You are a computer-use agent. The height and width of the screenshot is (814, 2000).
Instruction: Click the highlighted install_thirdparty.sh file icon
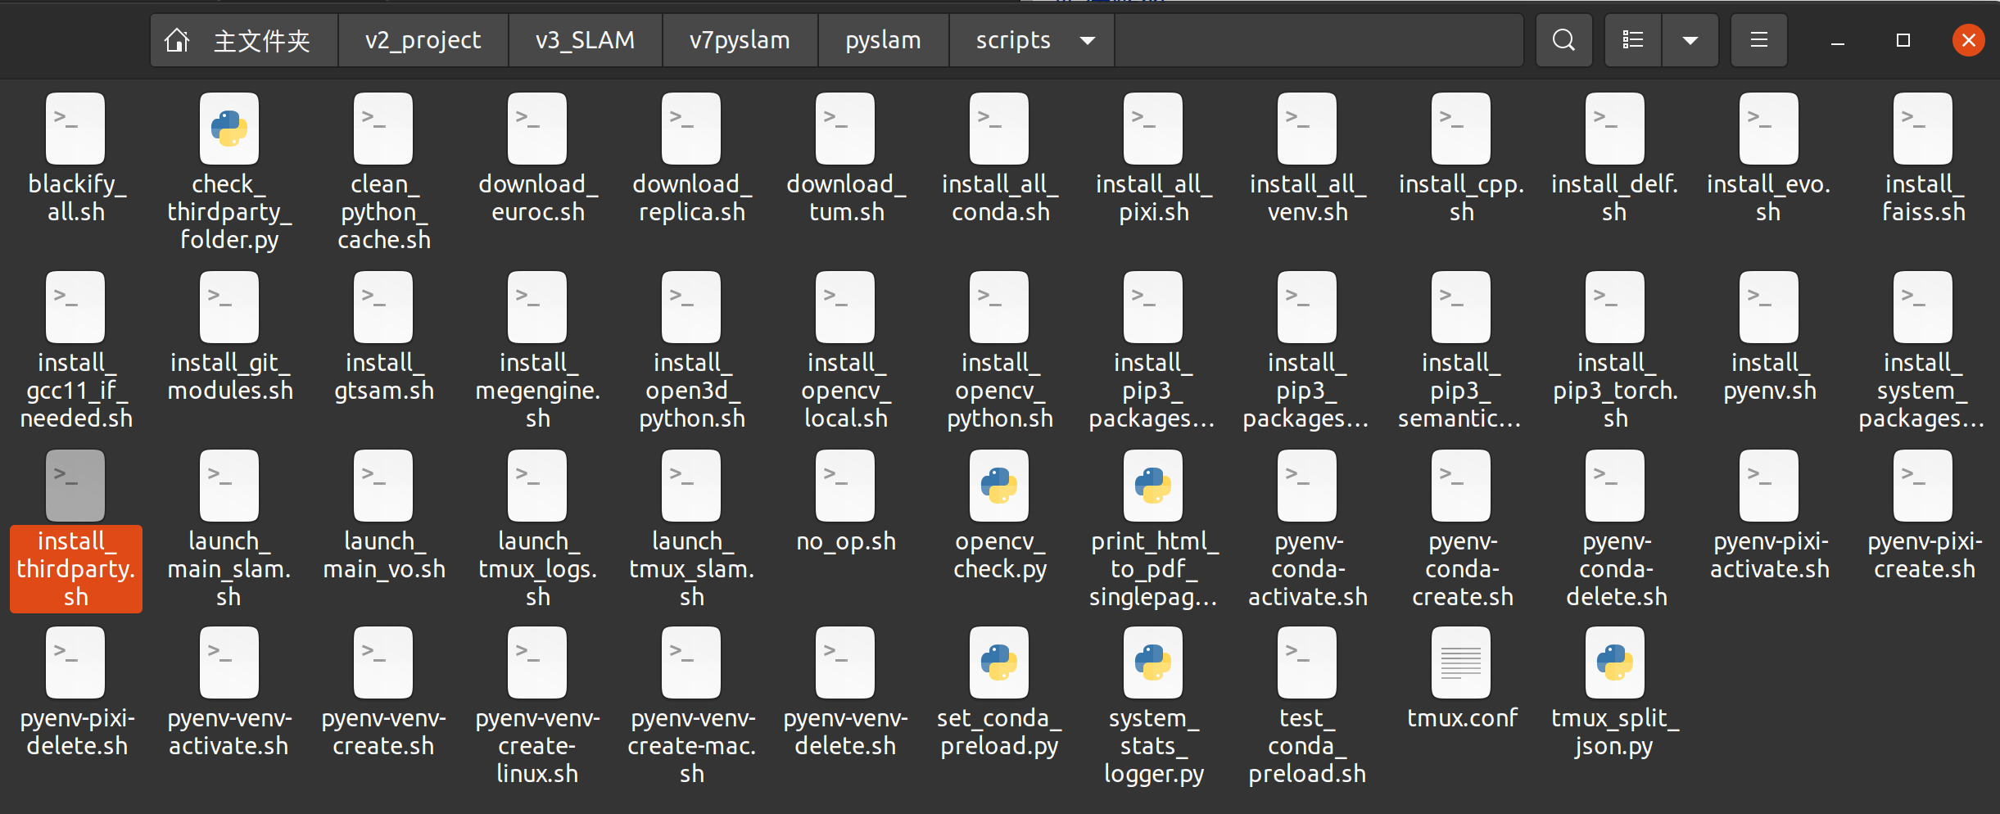75,486
